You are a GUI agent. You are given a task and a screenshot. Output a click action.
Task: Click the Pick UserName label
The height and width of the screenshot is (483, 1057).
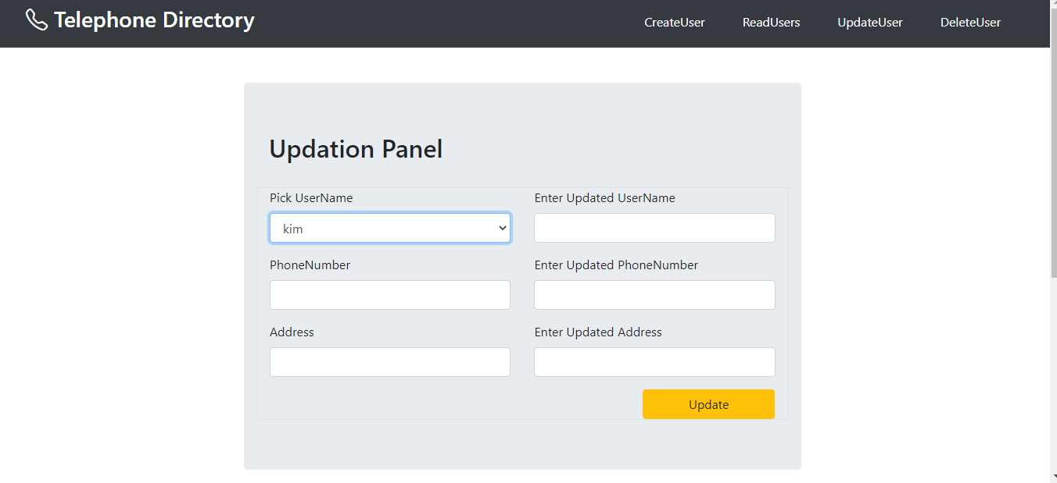pyautogui.click(x=311, y=197)
